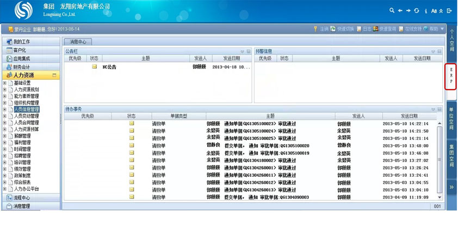Switch to the ERP side tab
This screenshot has height=225, width=458.
451,78
